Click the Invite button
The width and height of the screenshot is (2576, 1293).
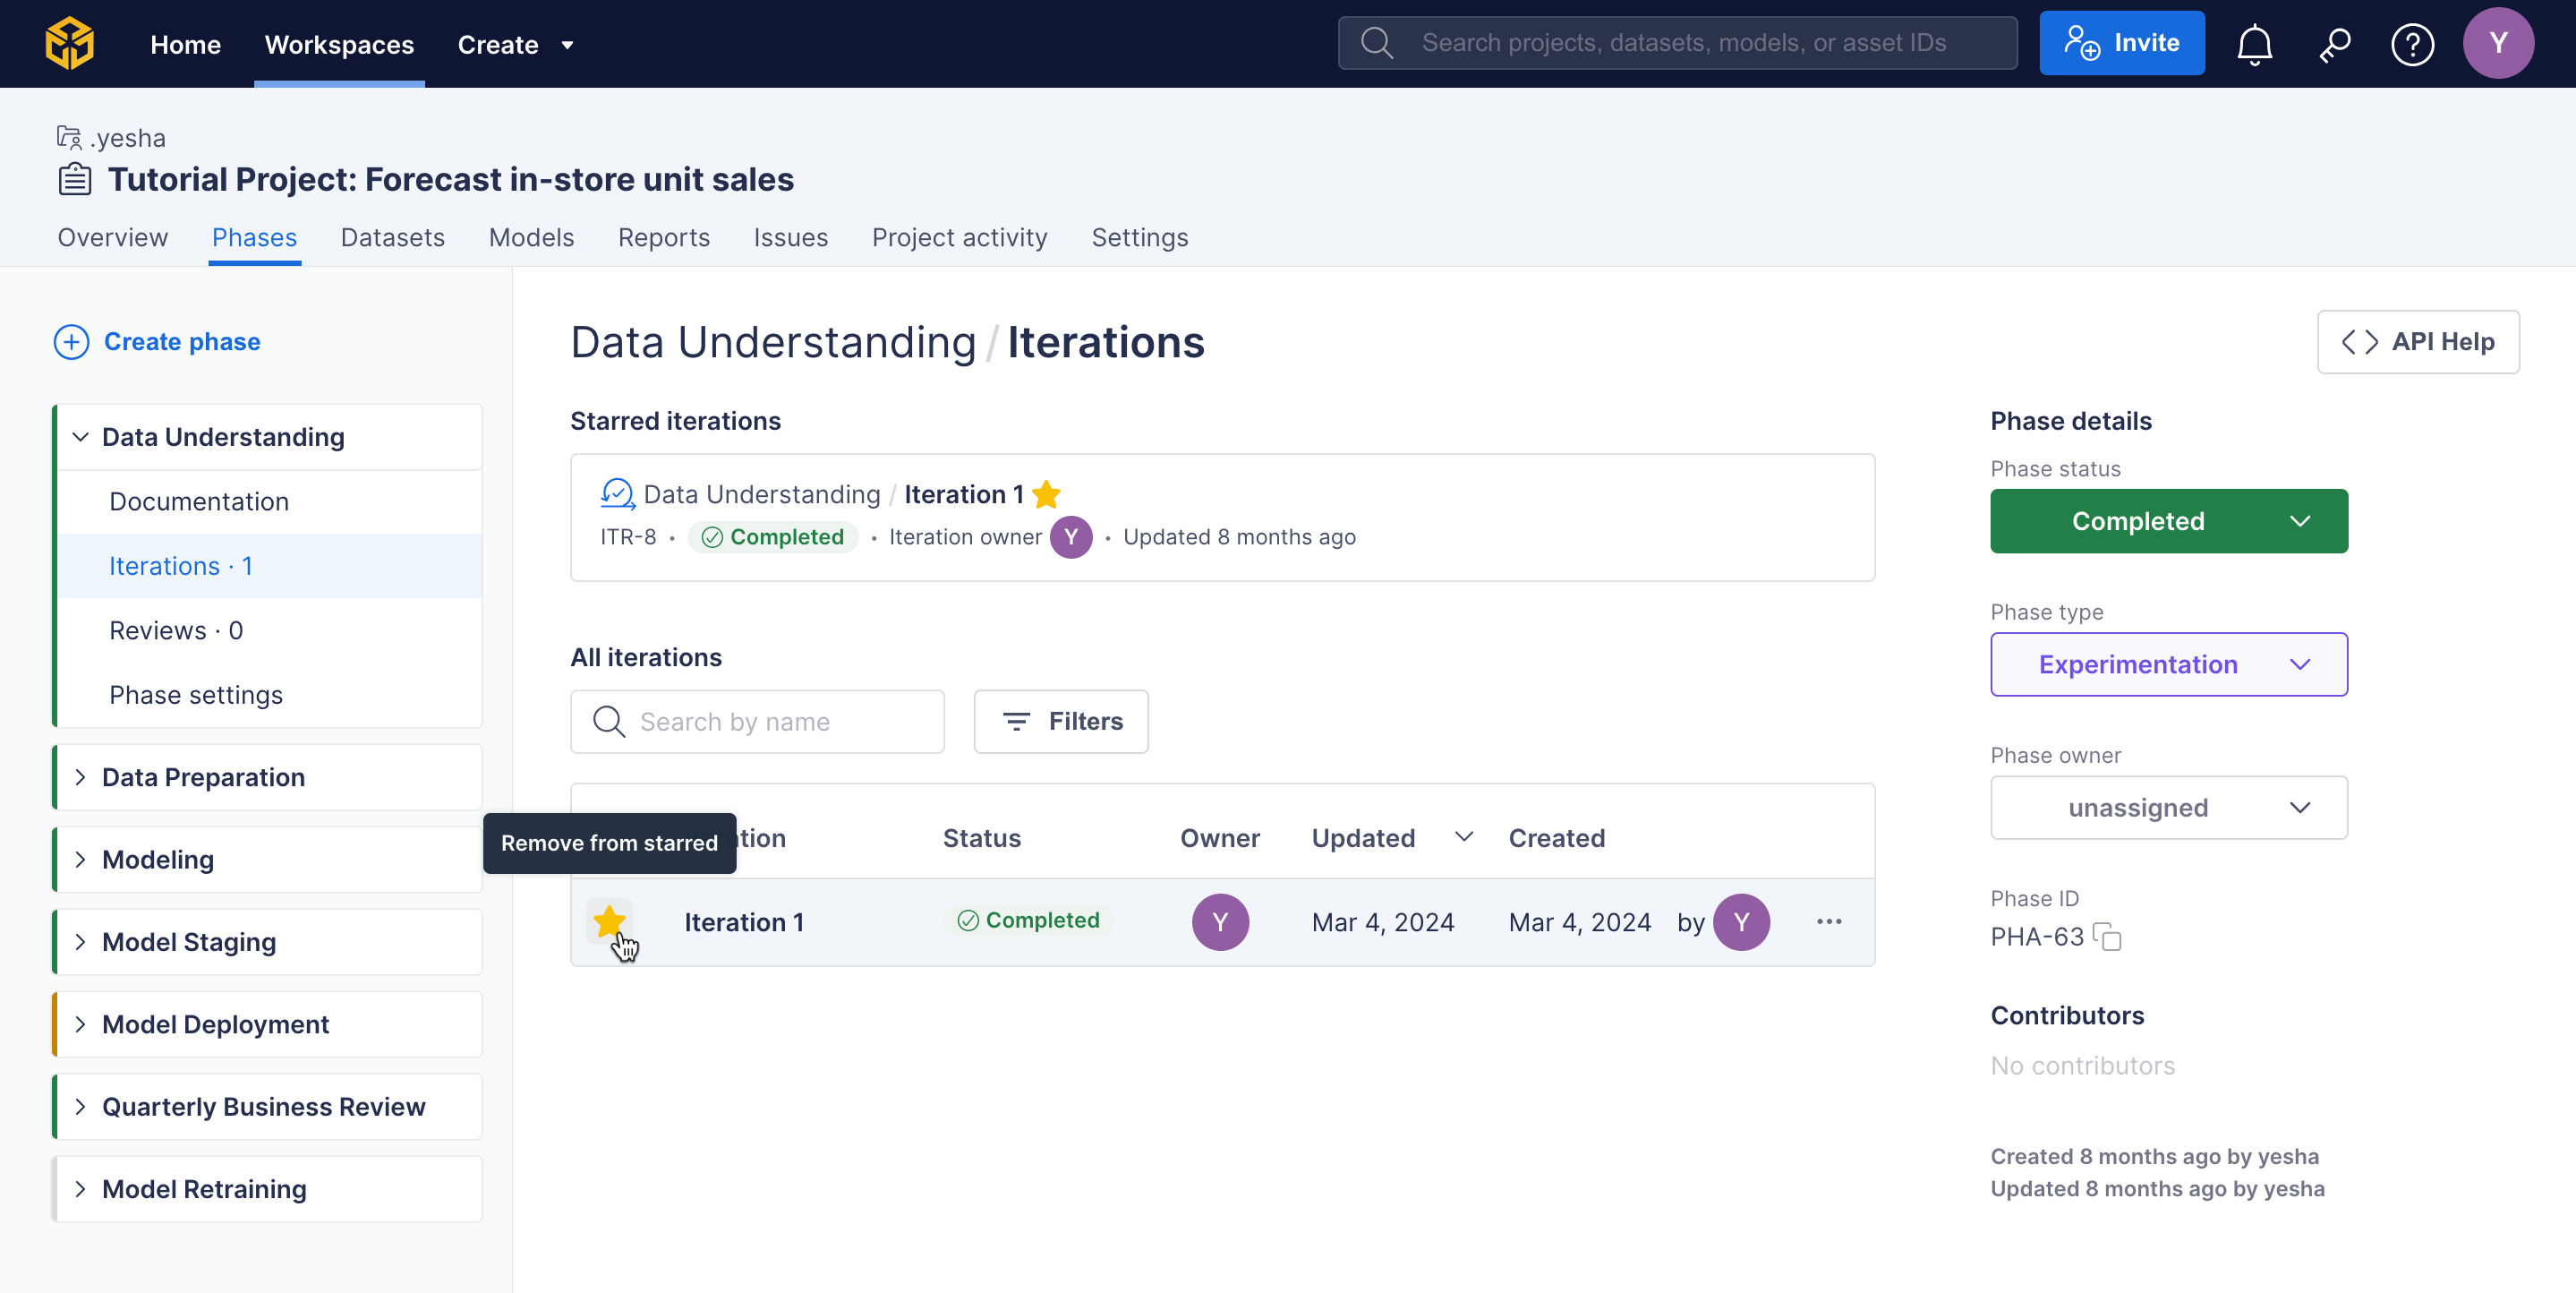(2121, 44)
